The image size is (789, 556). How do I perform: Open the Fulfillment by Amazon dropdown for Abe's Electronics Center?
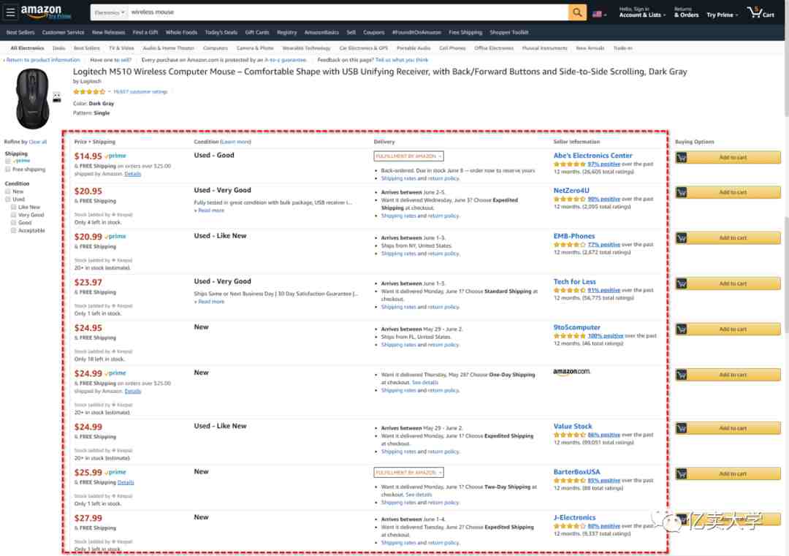tap(408, 156)
